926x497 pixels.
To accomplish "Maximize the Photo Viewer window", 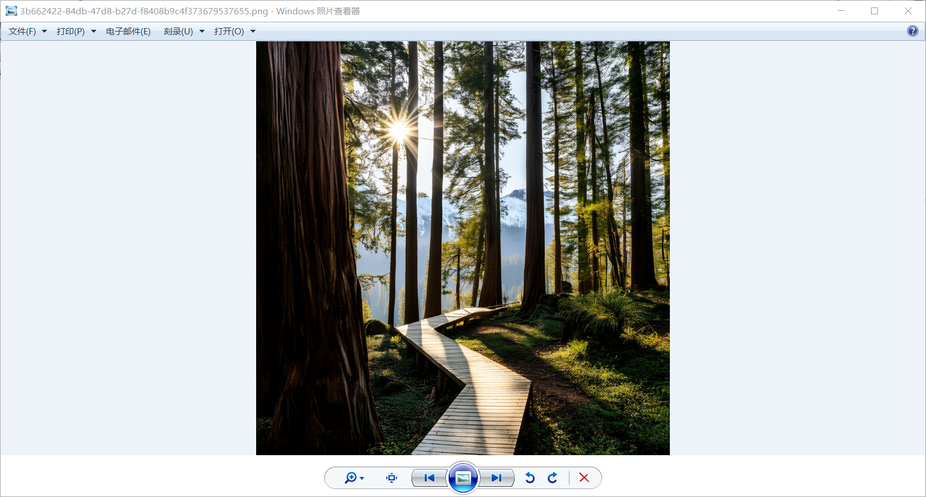I will (x=874, y=11).
